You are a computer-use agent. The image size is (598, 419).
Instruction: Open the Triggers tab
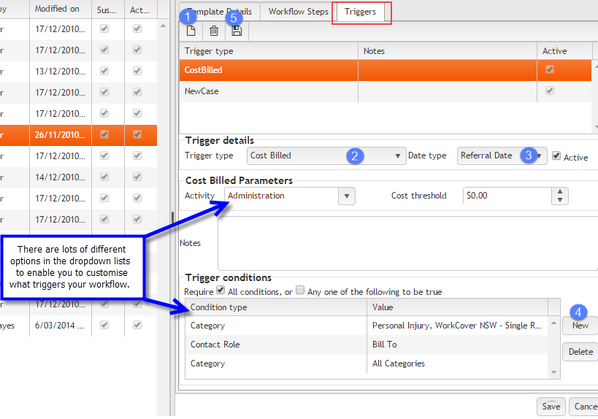pos(360,12)
